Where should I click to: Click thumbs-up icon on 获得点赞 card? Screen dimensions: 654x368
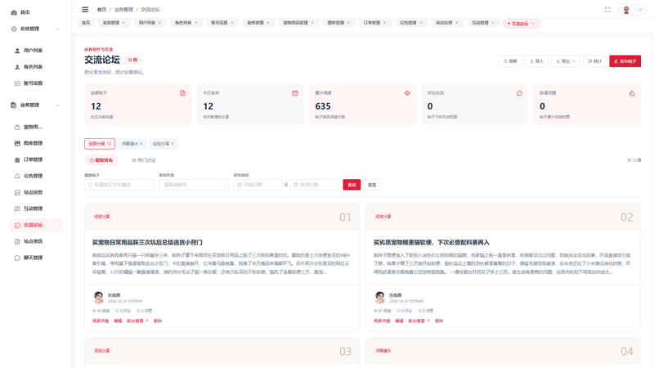click(x=632, y=93)
